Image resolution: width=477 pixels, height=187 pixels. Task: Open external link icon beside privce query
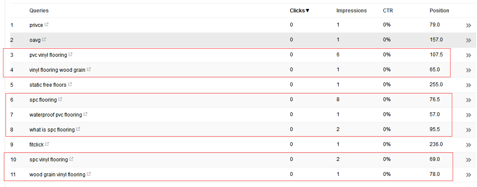pos(47,25)
